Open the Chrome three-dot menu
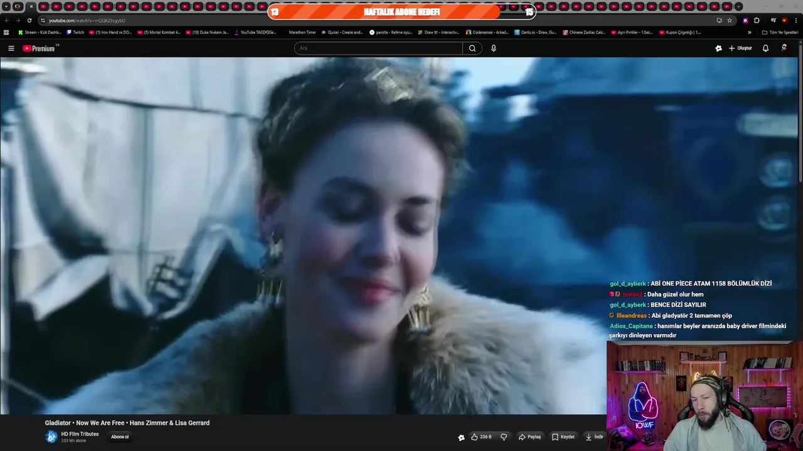 coord(795,20)
